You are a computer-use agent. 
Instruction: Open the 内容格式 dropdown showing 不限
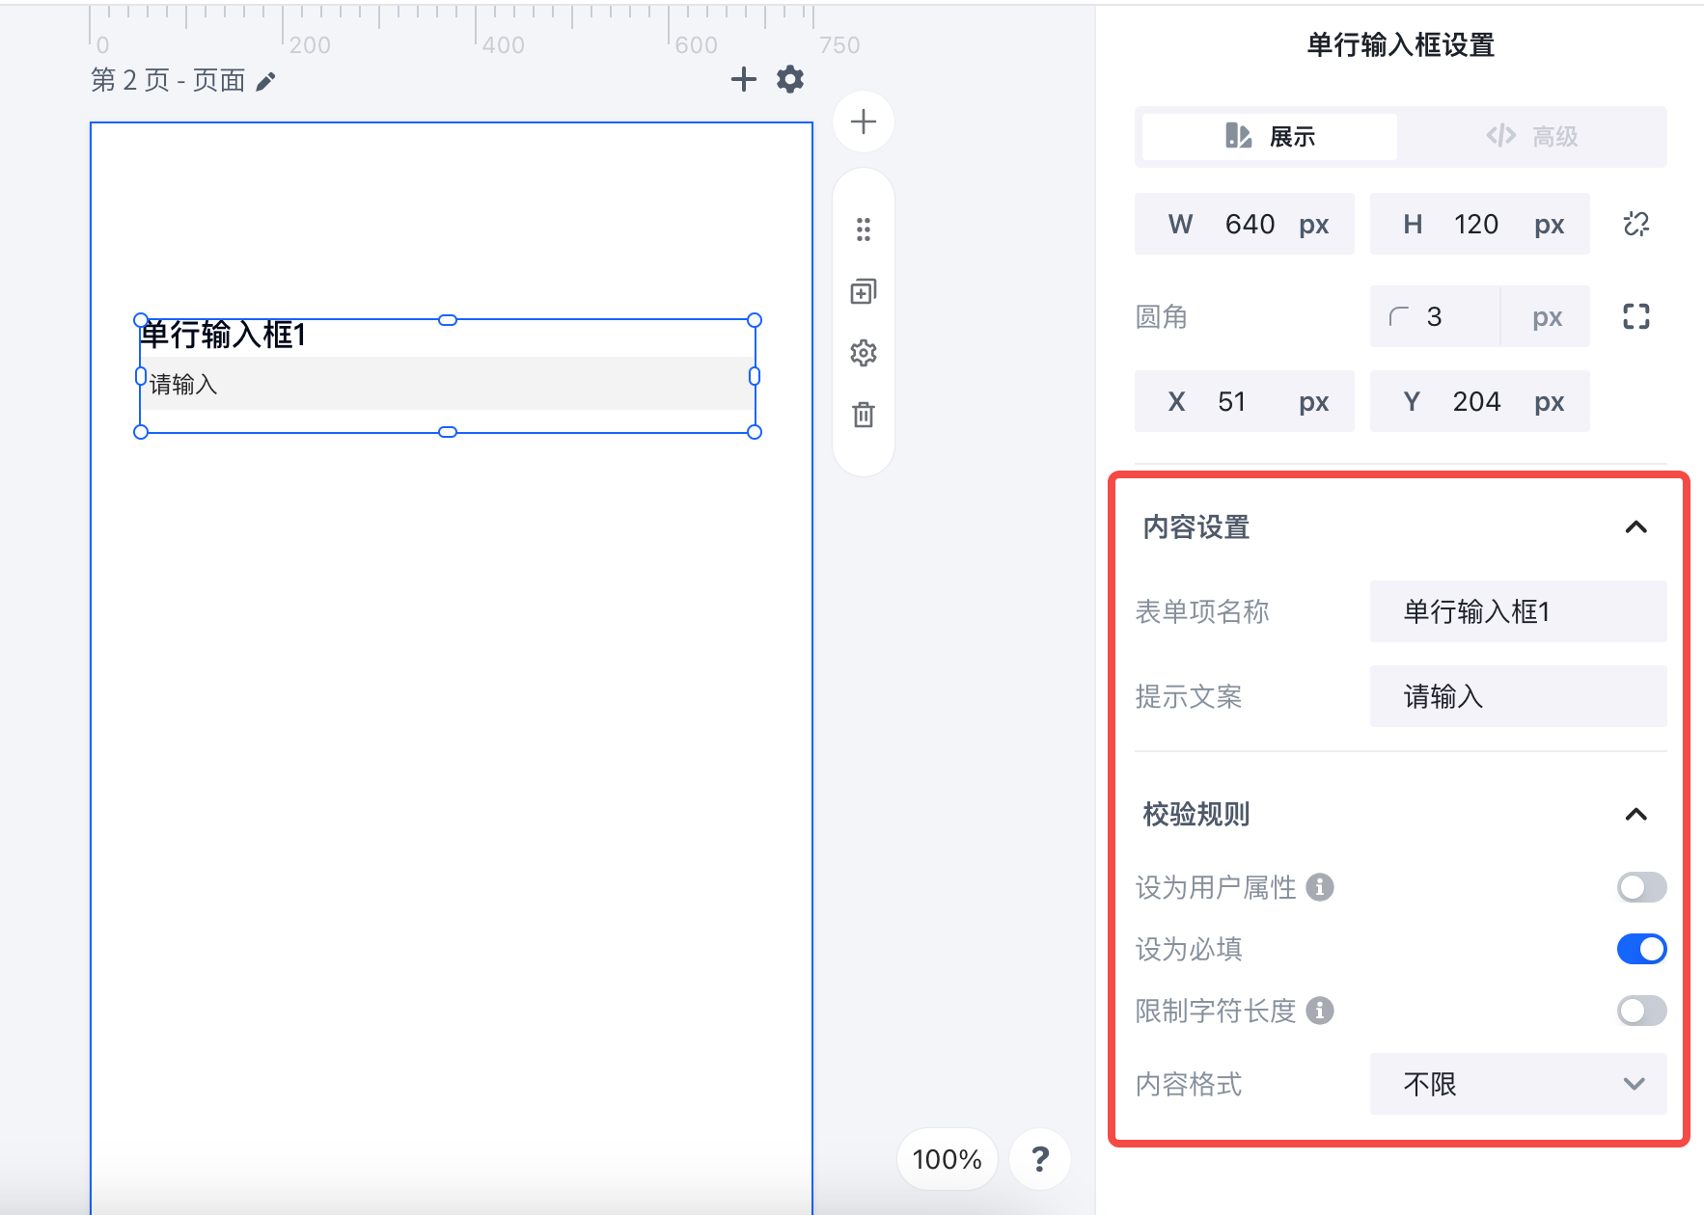(1518, 1084)
